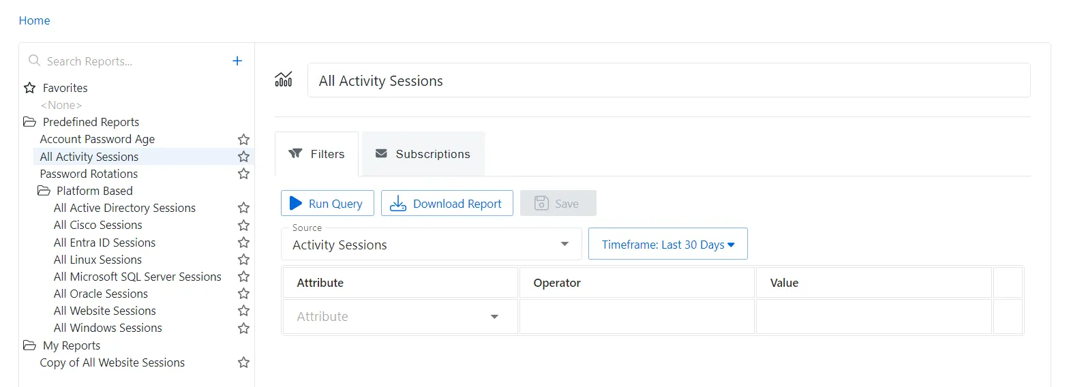Viewport: 1069px width, 387px height.
Task: Star the All Windows Sessions report
Action: click(243, 328)
